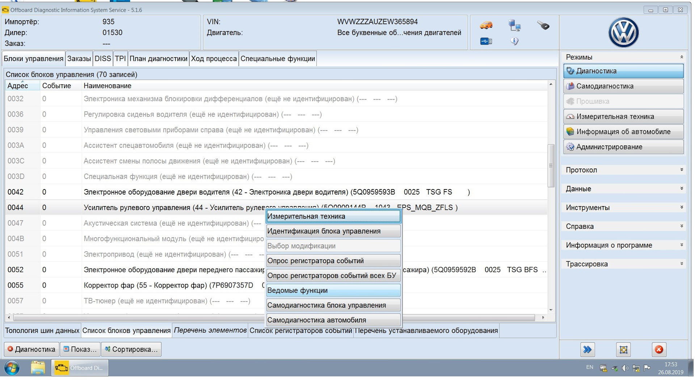This screenshot has height=380, width=695.
Task: Click the info bubble icon in header
Action: (514, 41)
